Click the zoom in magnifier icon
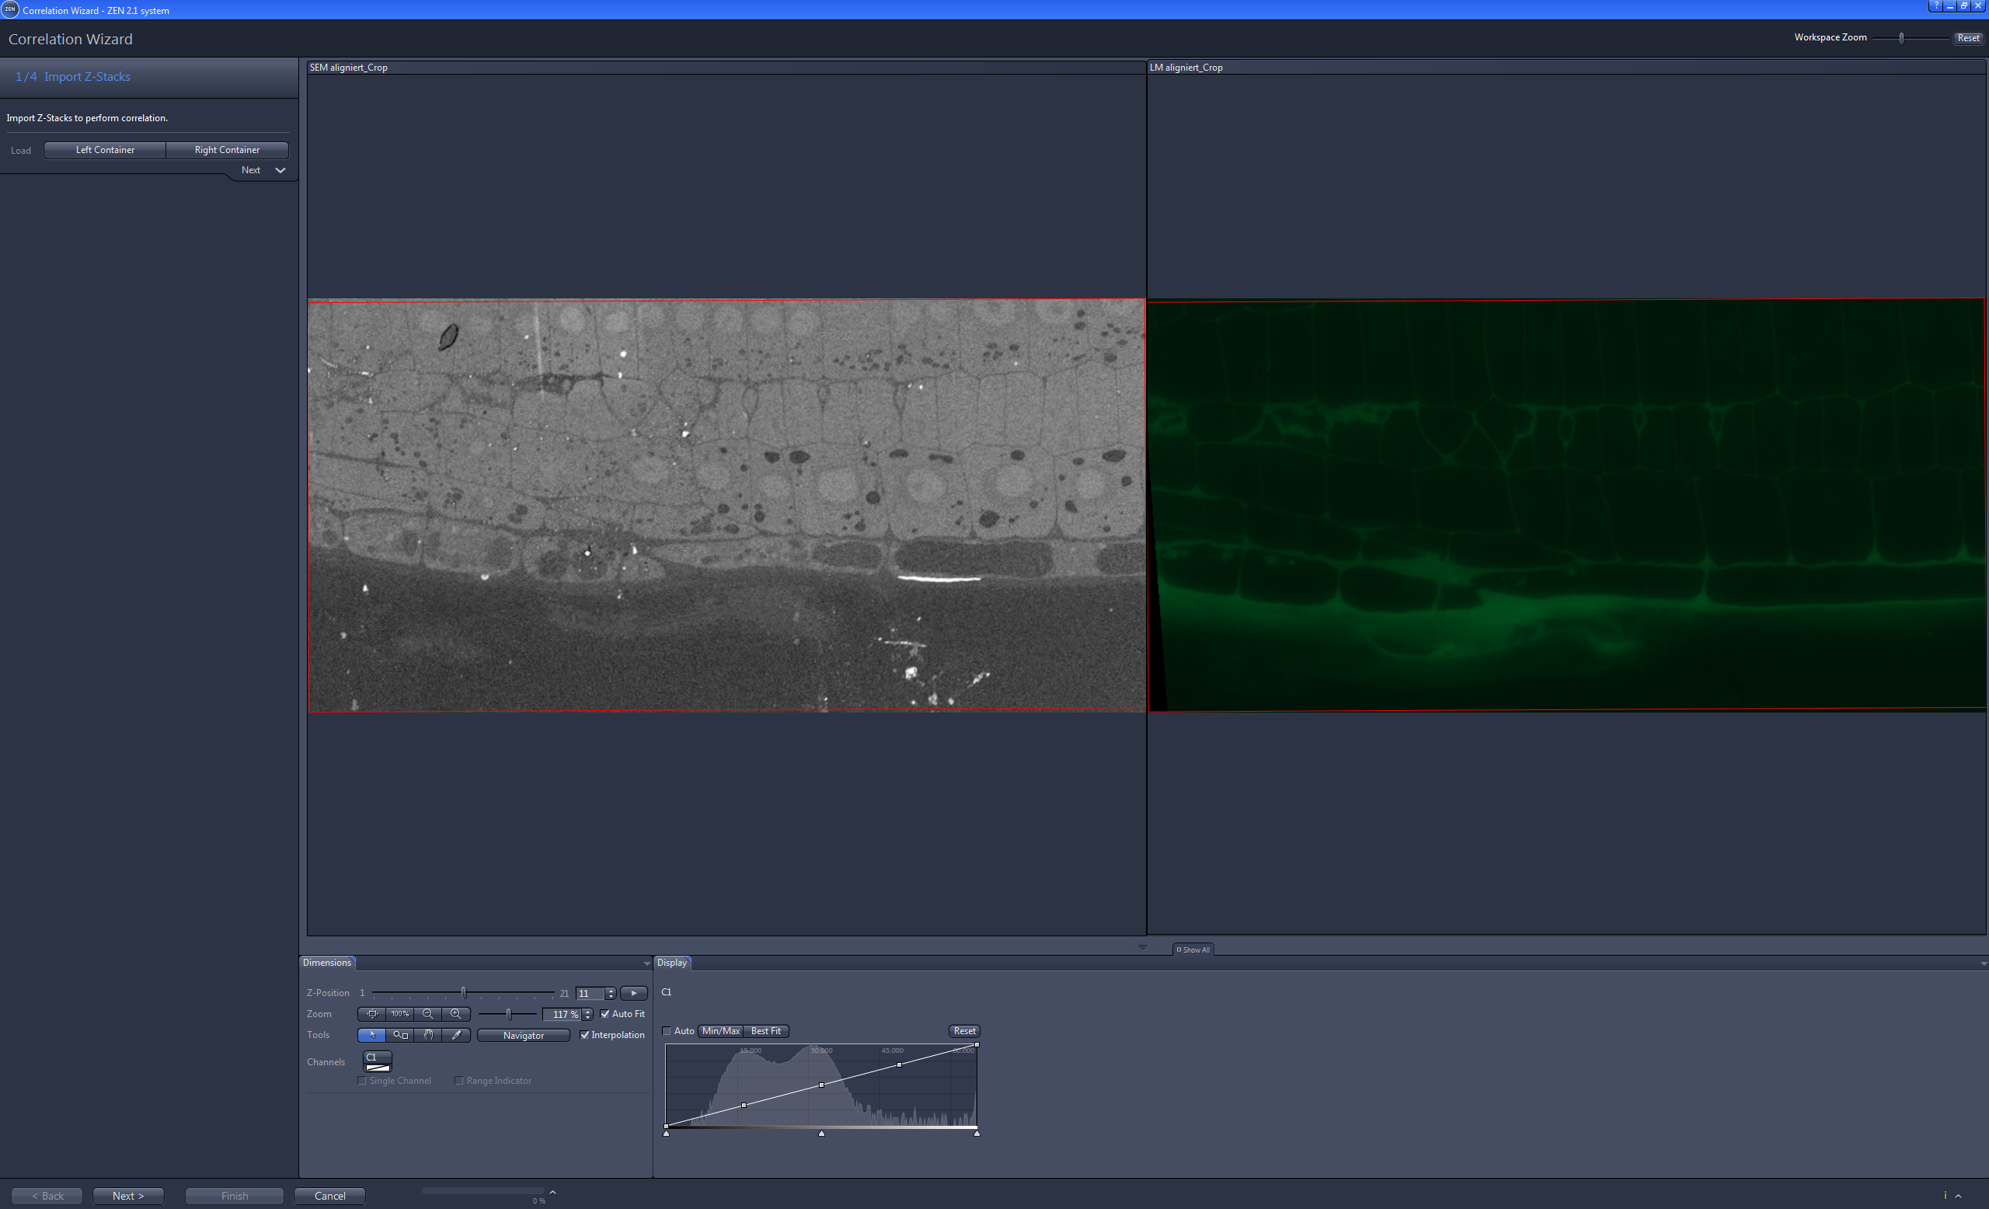Screen dimensions: 1989x1209 tap(456, 1015)
